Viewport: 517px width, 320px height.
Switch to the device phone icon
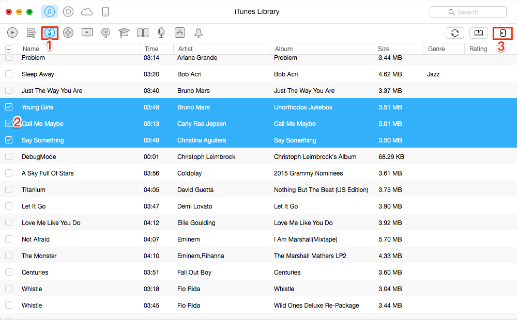pyautogui.click(x=105, y=12)
